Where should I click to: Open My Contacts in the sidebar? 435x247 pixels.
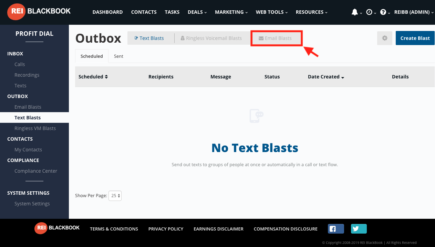pyautogui.click(x=28, y=150)
